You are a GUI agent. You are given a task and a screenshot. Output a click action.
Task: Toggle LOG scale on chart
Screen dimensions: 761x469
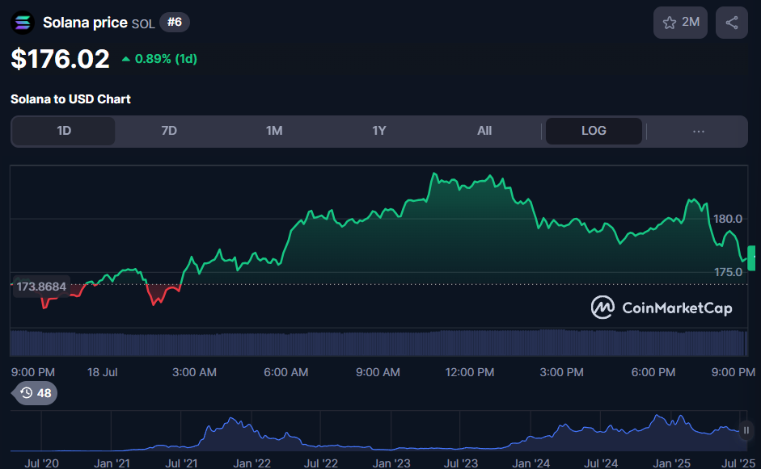594,131
